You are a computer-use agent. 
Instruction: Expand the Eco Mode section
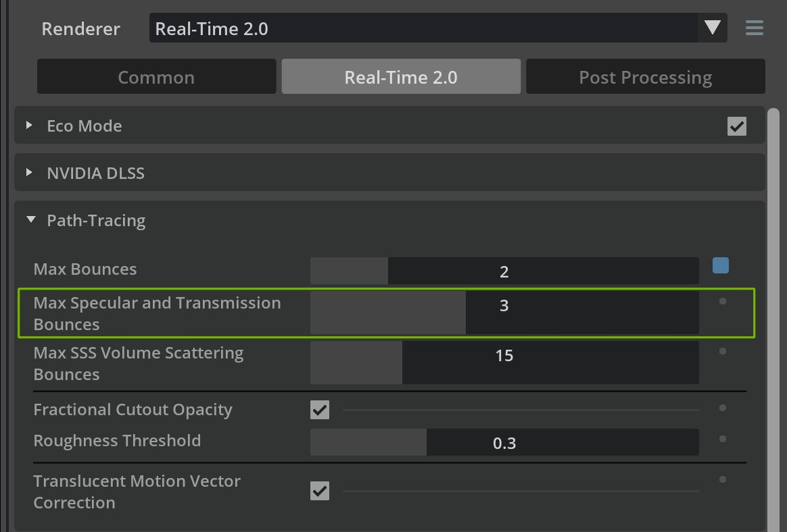[x=29, y=126]
